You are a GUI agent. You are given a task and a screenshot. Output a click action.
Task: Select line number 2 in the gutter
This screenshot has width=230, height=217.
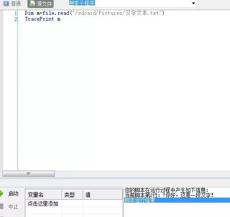point(16,19)
